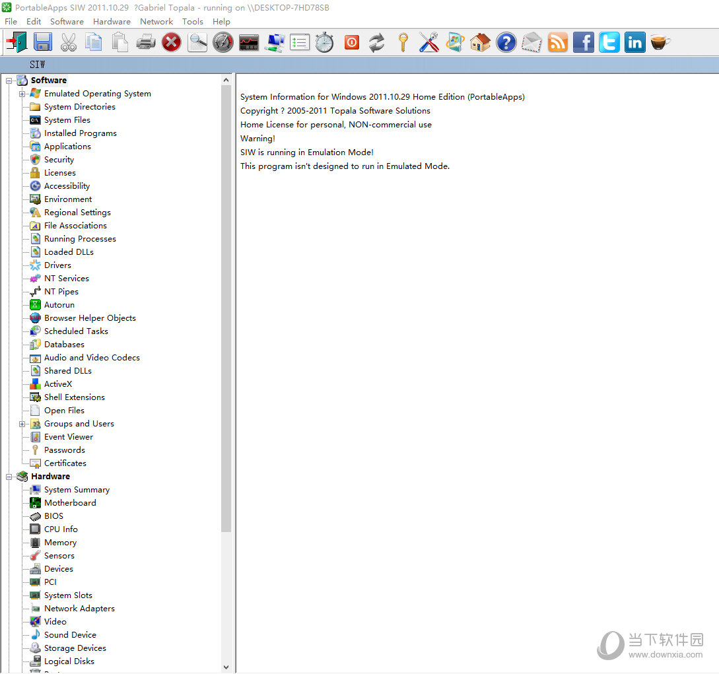Click the Paste clipboard toolbar icon
The height and width of the screenshot is (674, 719).
click(120, 43)
